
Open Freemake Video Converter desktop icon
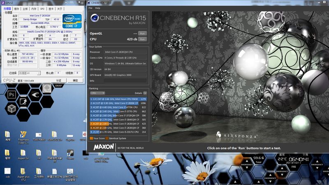coord(23,135)
